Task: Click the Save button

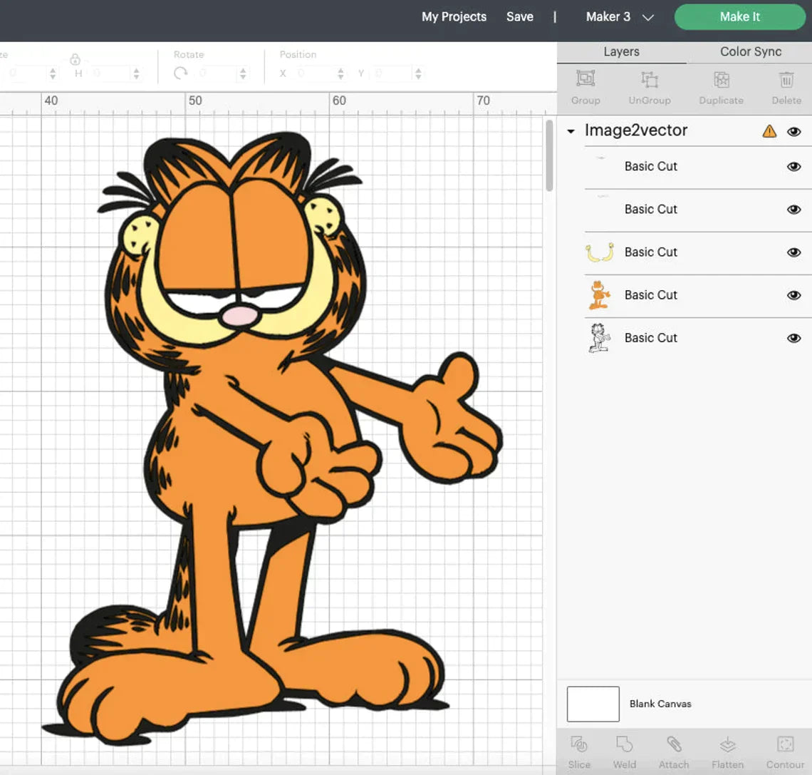Action: click(519, 16)
